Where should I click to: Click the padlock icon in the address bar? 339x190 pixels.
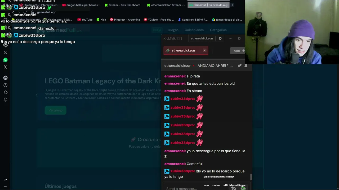[x=32, y=12]
